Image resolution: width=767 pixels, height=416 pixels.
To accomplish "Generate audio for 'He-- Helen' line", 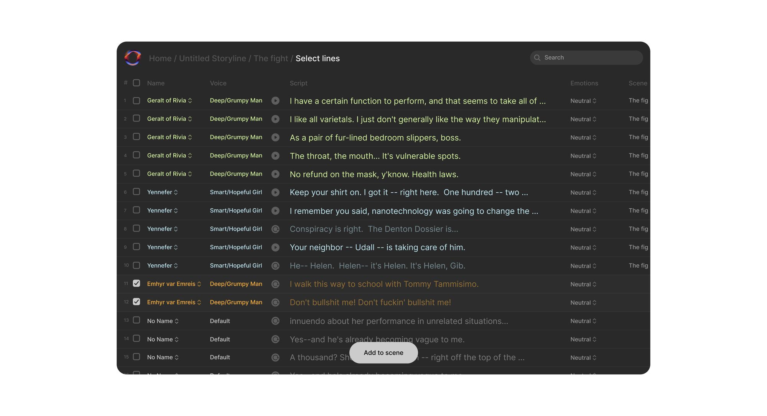I will point(275,266).
